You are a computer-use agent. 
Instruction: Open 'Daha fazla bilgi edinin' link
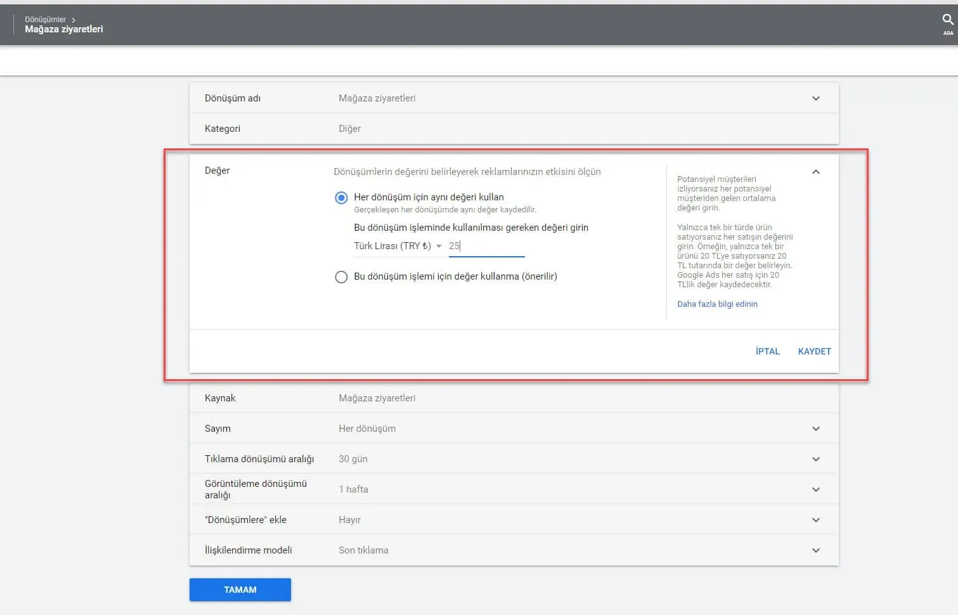[717, 304]
